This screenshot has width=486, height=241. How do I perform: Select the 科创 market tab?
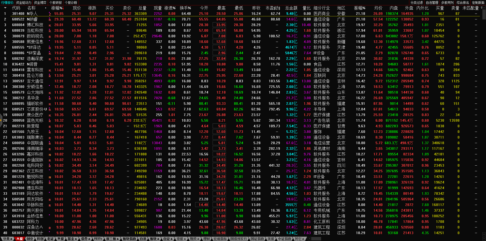click(x=40, y=239)
